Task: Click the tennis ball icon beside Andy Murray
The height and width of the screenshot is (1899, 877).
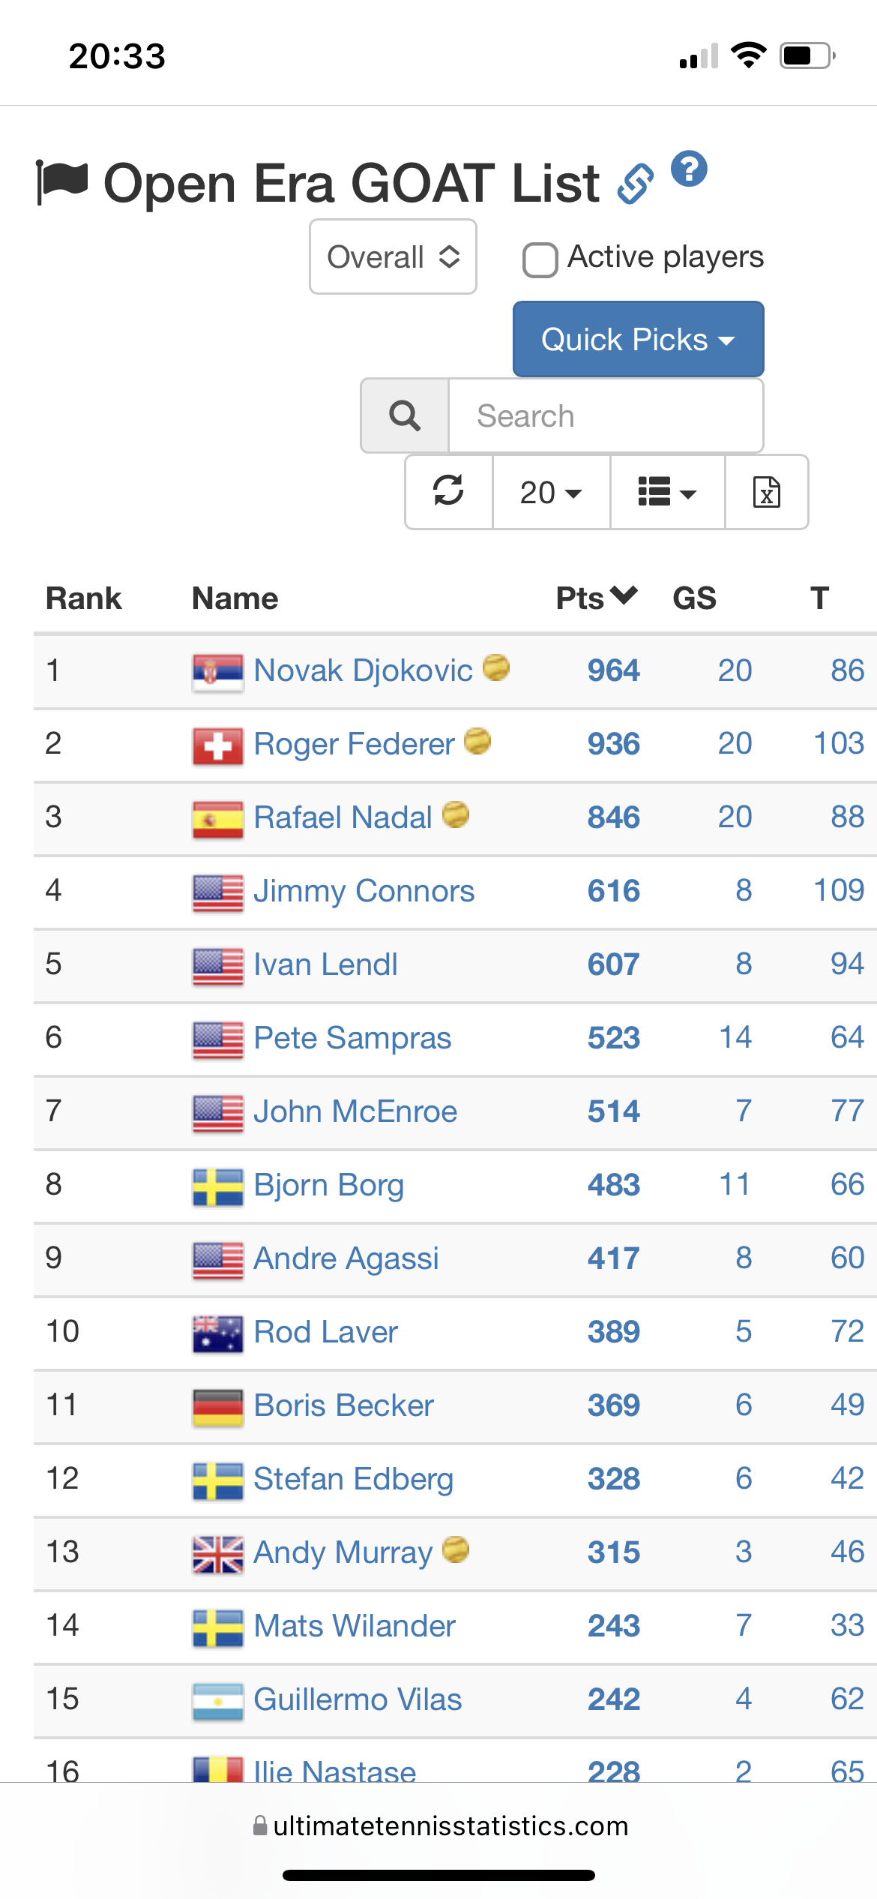Action: [x=456, y=1549]
